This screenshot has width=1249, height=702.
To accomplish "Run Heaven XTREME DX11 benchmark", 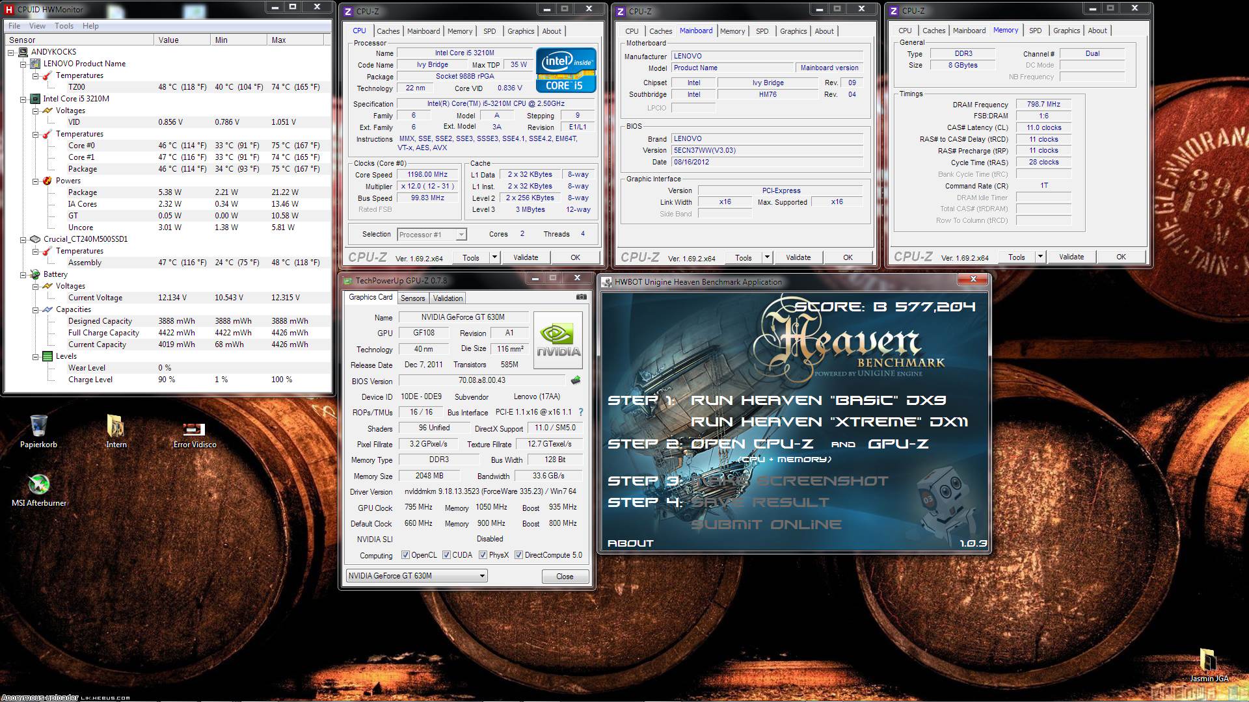I will coord(829,422).
